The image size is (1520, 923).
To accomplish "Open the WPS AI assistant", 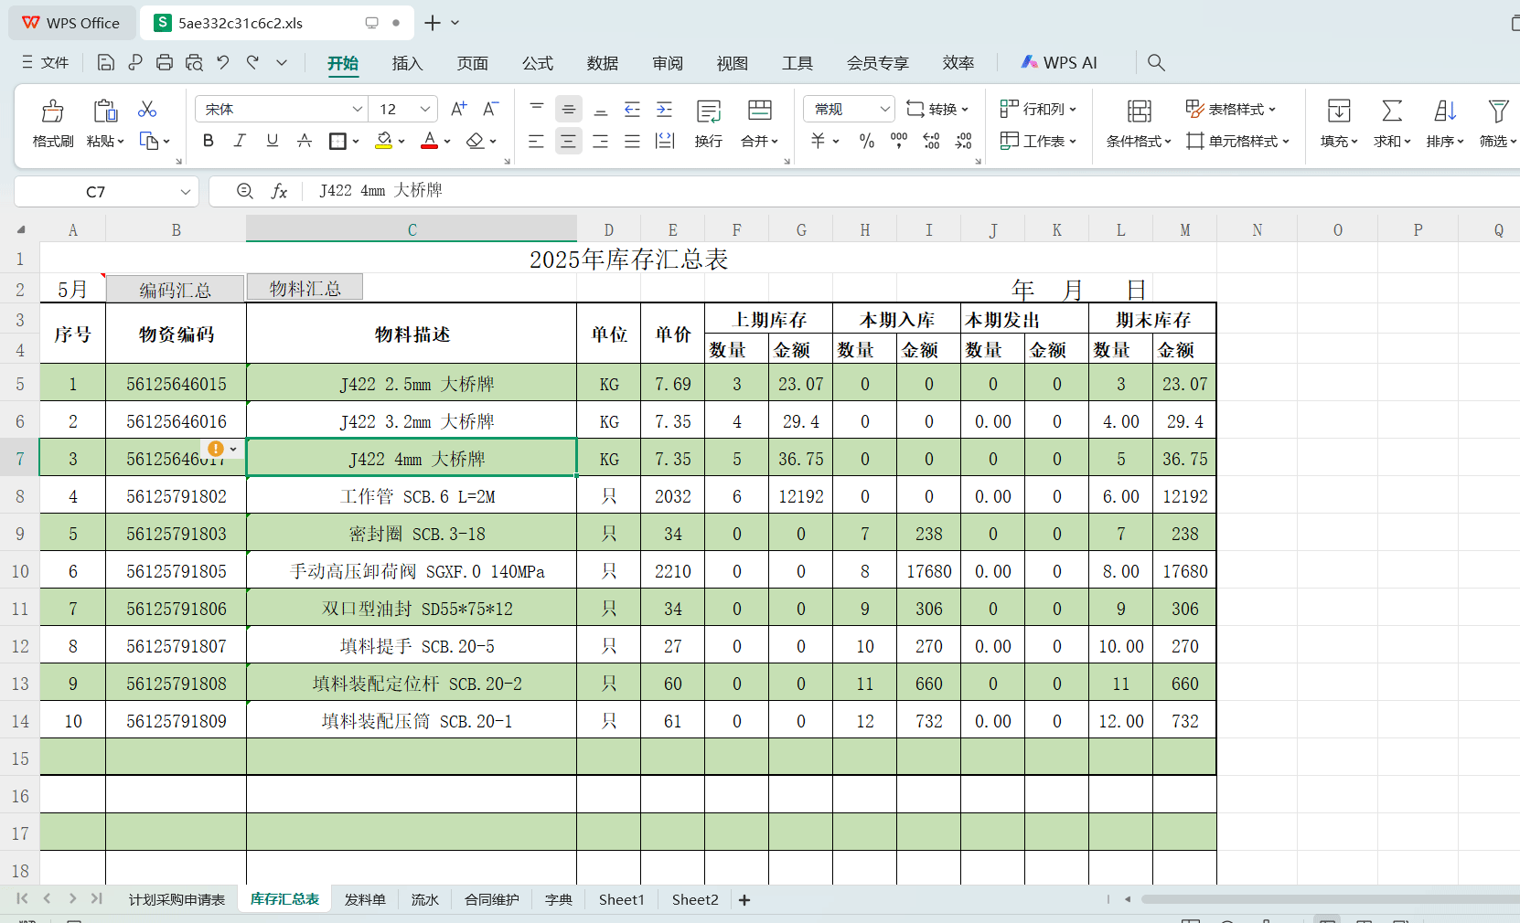I will click(1060, 62).
